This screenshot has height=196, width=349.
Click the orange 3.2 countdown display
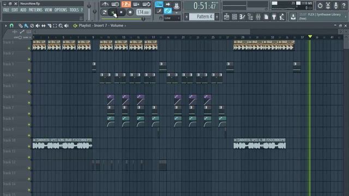[126, 4]
